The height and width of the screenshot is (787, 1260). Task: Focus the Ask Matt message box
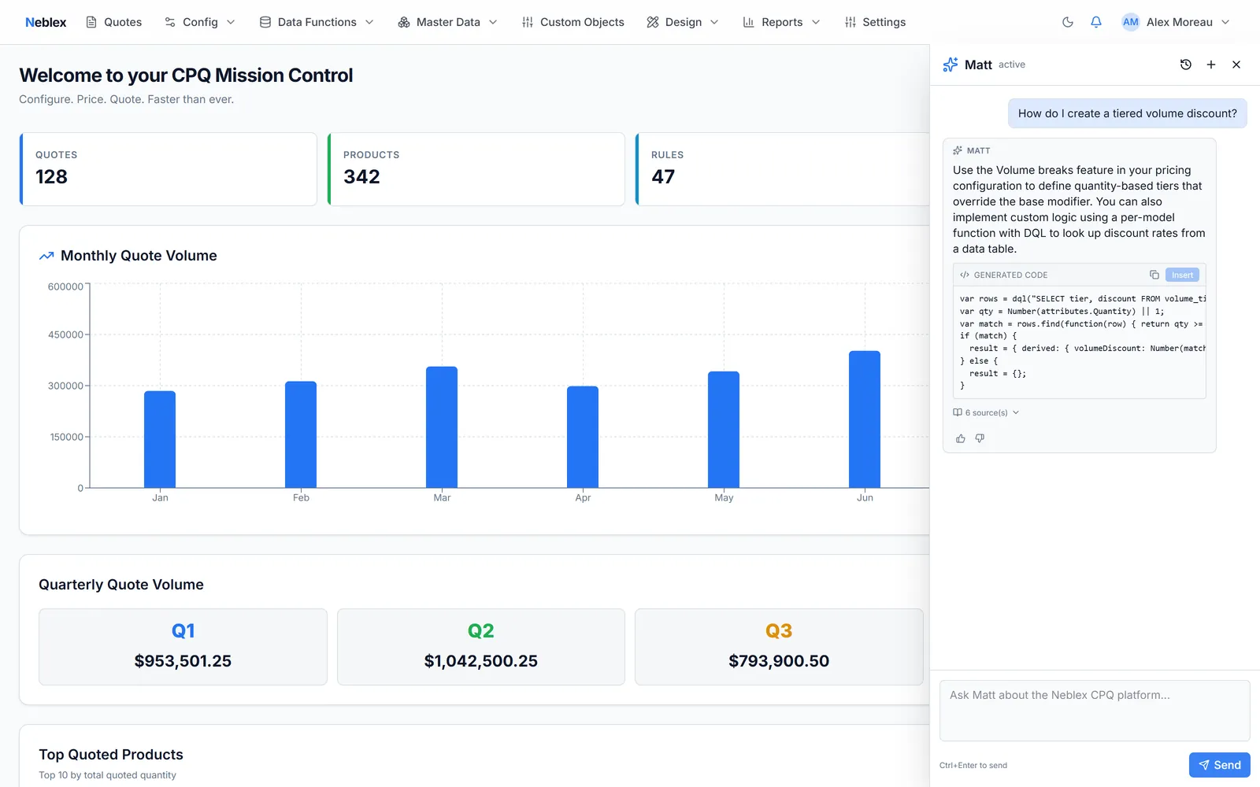tap(1095, 711)
